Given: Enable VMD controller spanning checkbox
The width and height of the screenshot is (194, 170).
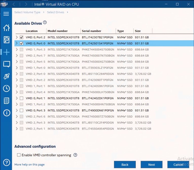Looking at the screenshot, I should pos(19,155).
